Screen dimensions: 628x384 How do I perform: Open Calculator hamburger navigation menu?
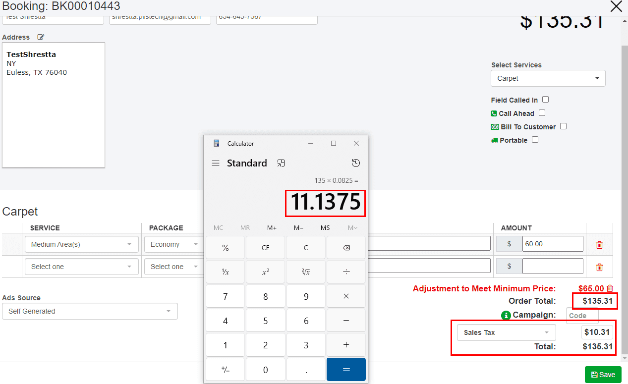(216, 163)
